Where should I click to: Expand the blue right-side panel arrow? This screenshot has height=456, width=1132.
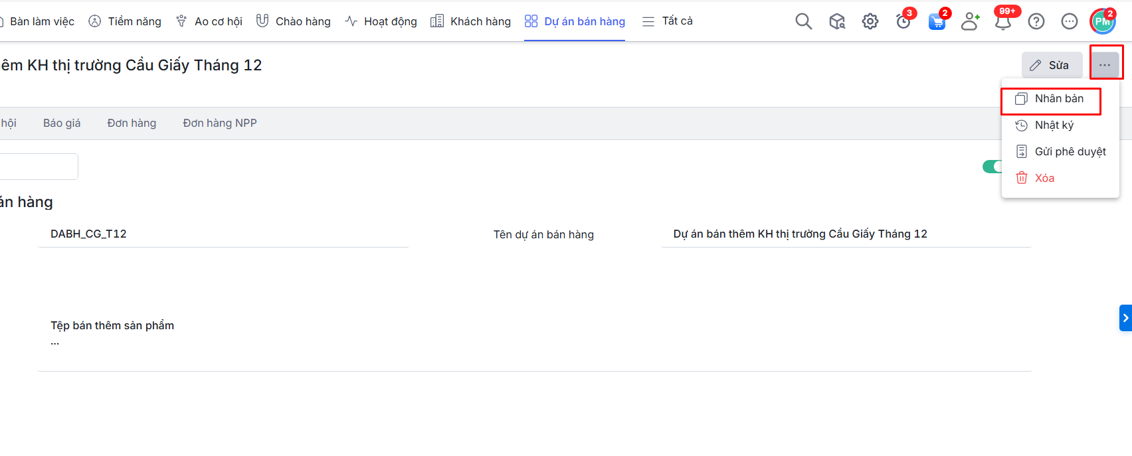click(1125, 318)
